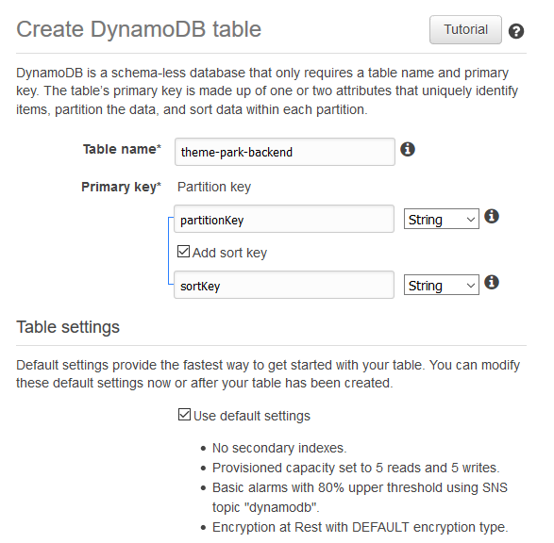Click the Tutorial button
Image resolution: width=554 pixels, height=543 pixels.
tap(465, 29)
